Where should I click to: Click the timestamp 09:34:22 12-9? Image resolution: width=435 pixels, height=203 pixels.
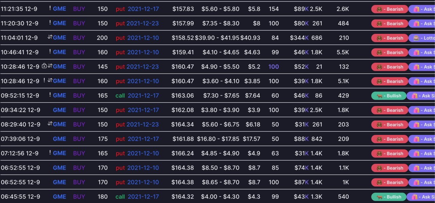pos(20,110)
